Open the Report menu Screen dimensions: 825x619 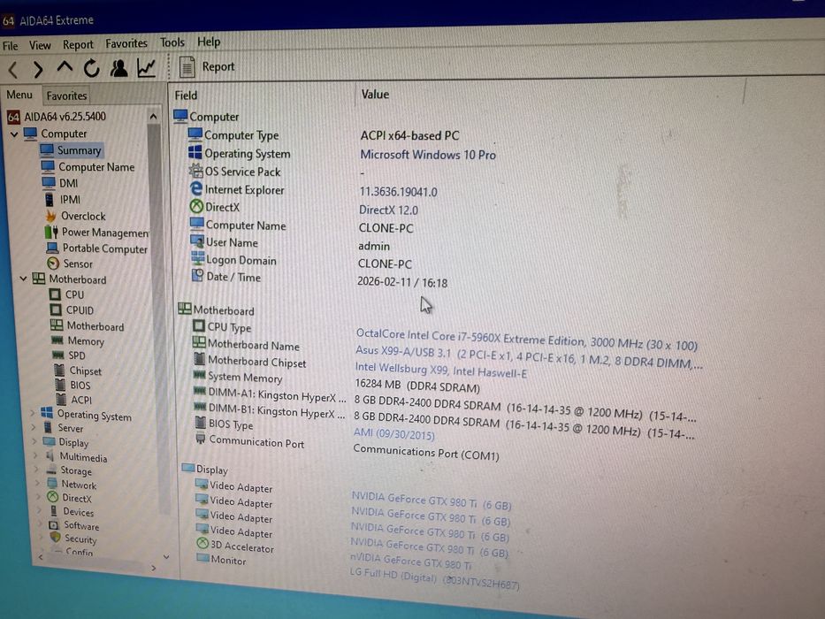[78, 45]
